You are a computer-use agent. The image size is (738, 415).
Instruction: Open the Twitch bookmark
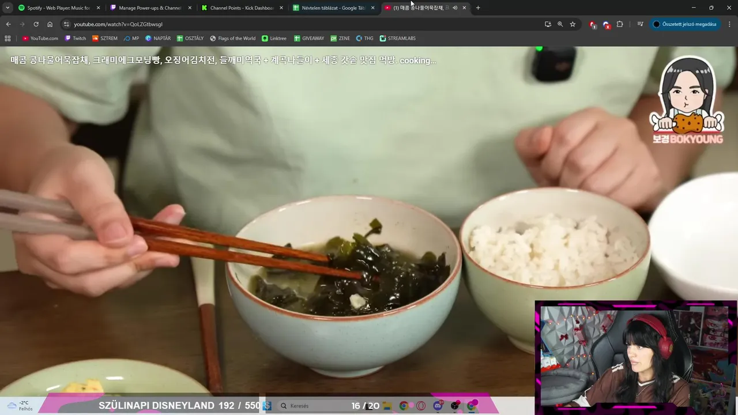tap(76, 38)
